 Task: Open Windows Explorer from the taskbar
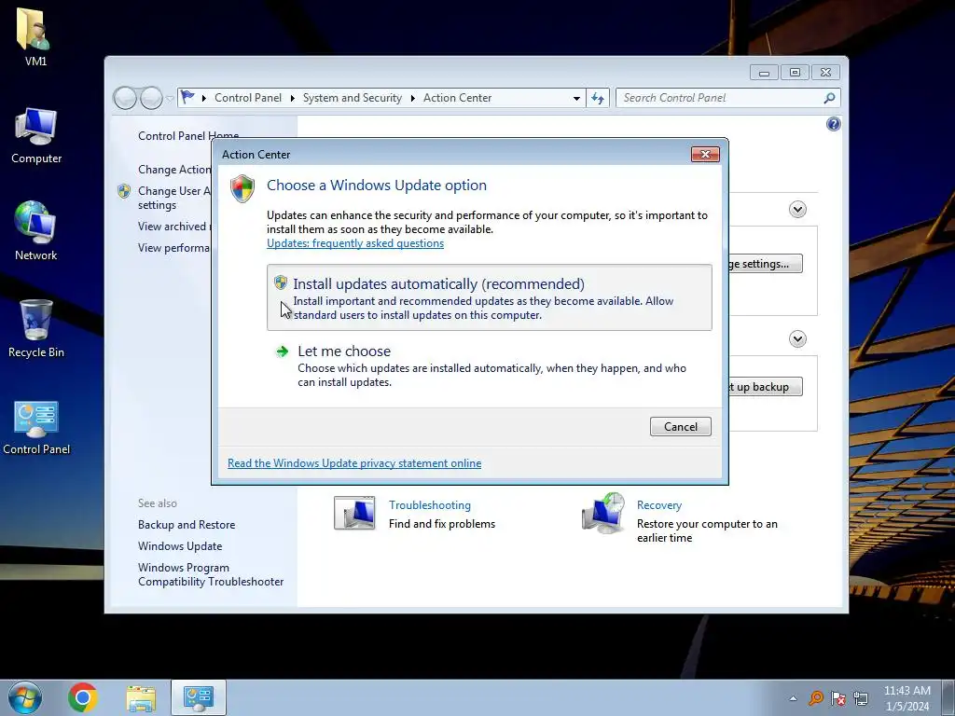(x=141, y=698)
